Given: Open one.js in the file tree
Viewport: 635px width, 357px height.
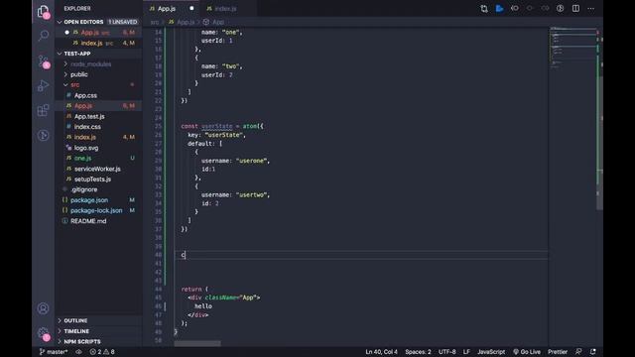Looking at the screenshot, I should [82, 159].
